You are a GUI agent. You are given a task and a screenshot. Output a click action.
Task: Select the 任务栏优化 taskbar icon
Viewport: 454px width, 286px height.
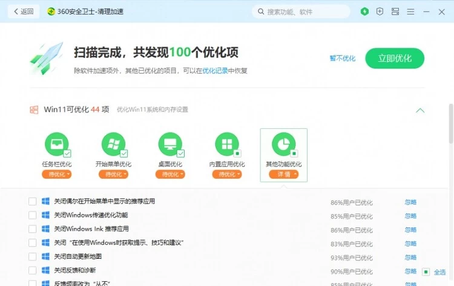click(x=57, y=144)
